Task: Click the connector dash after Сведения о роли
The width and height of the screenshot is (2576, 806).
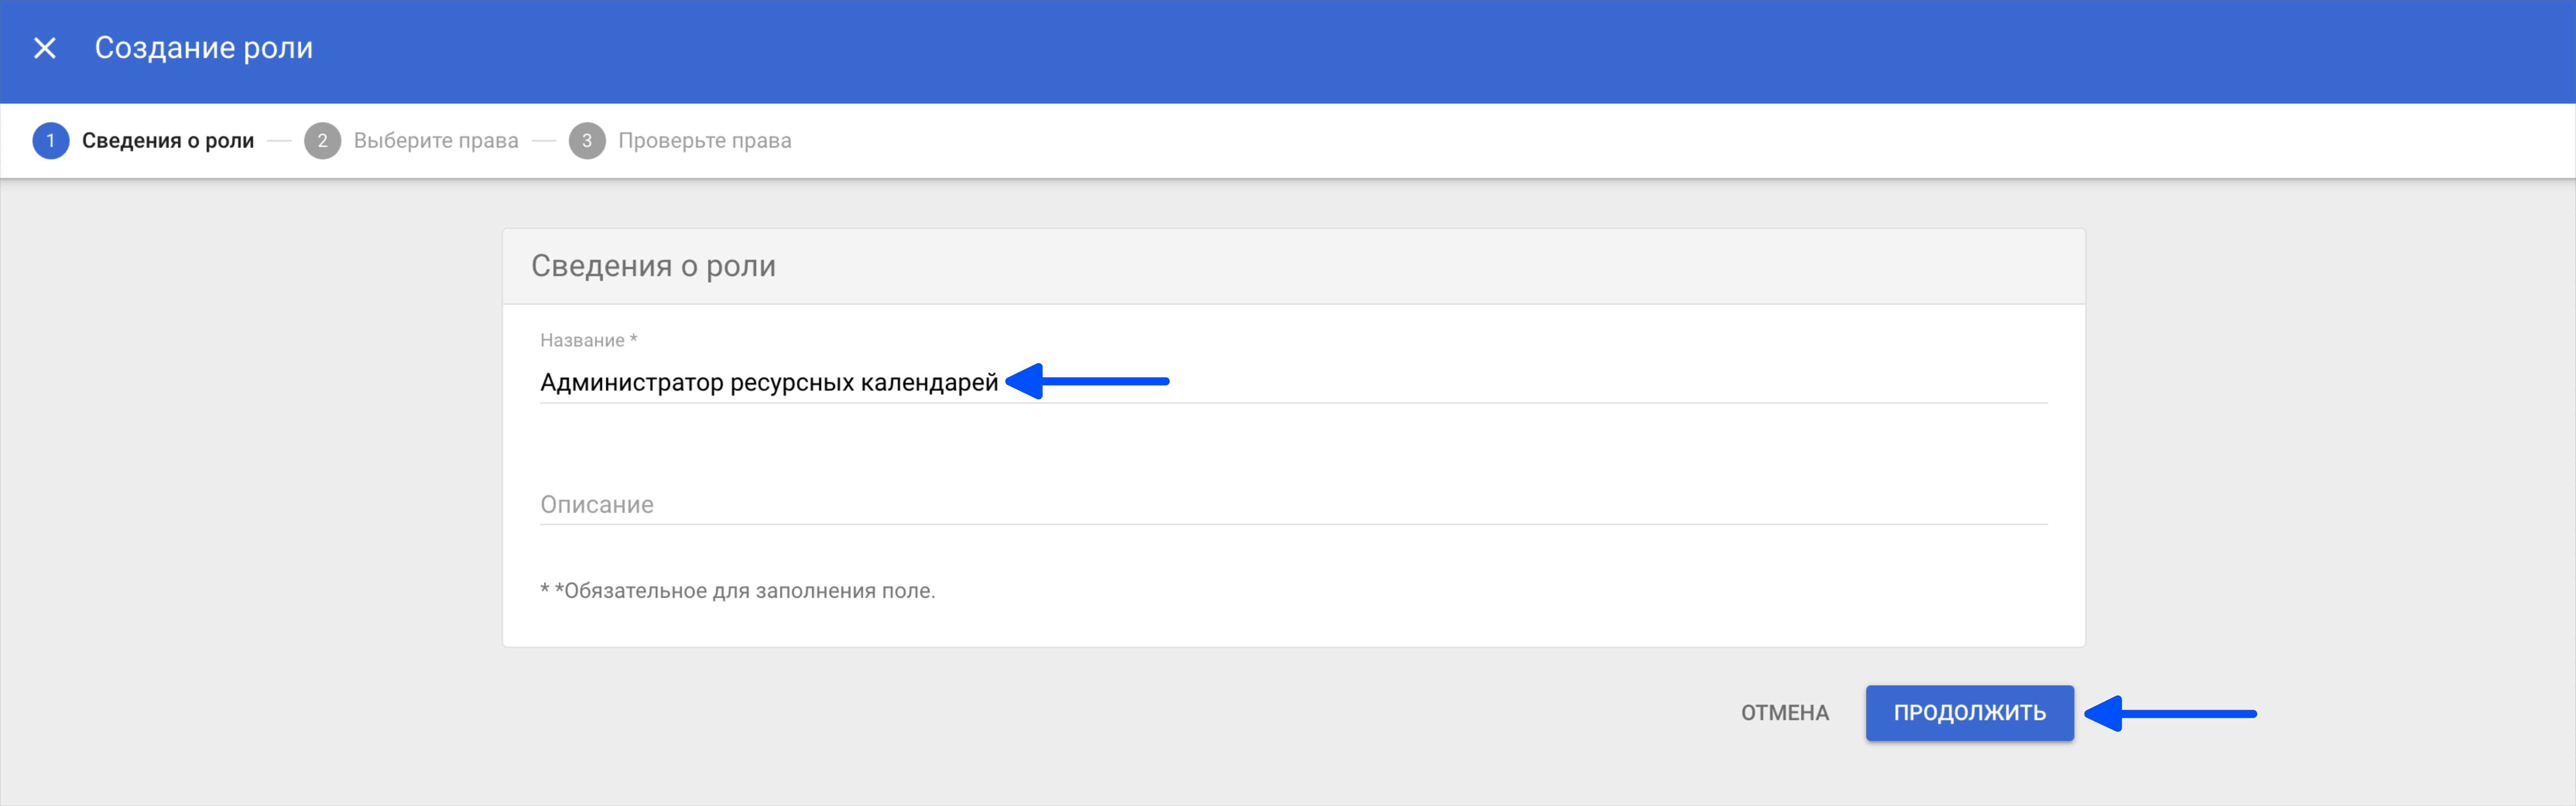Action: (280, 141)
